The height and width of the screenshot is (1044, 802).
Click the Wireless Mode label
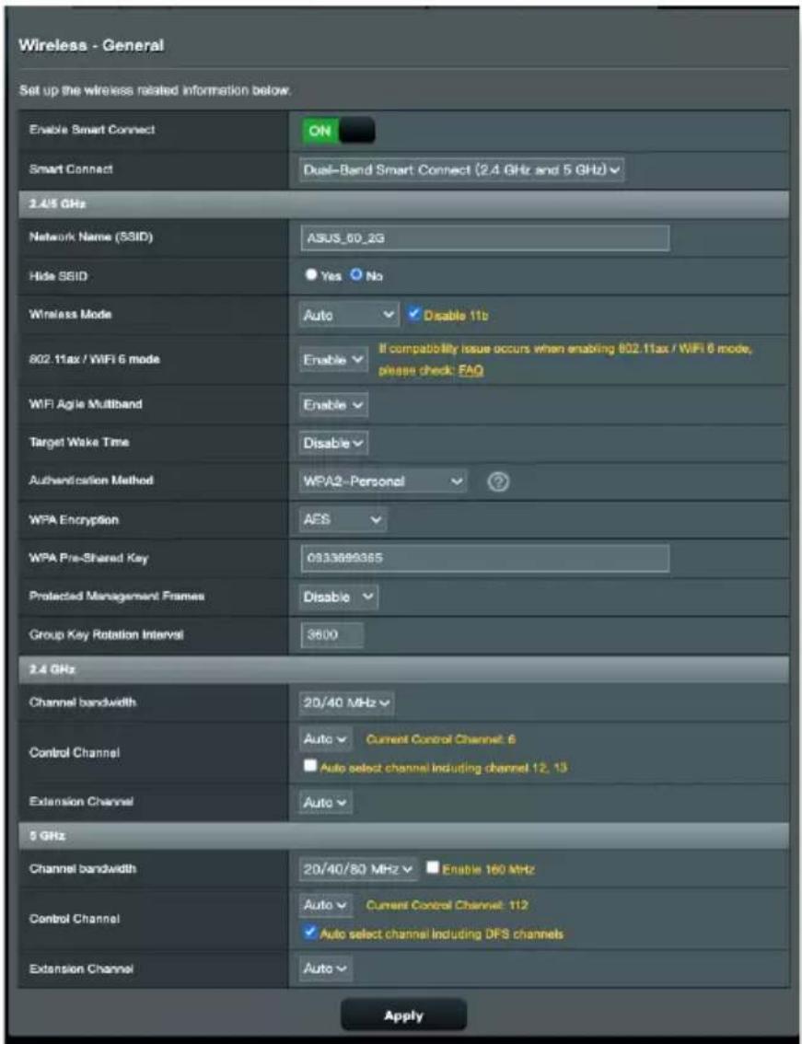70,314
